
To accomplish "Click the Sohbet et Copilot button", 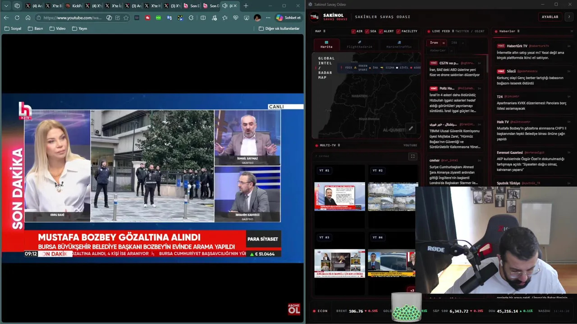I will tap(288, 18).
